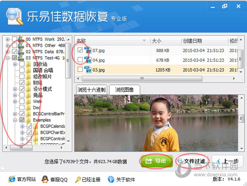This screenshot has width=247, height=186.
Task: Click the folder tree vertical scrollbar thumb
Action: click(68, 60)
